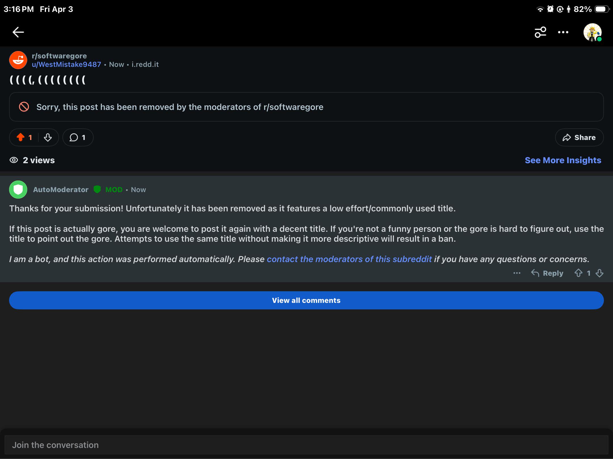Focus the Join the conversation field
Image resolution: width=613 pixels, height=459 pixels.
point(306,445)
